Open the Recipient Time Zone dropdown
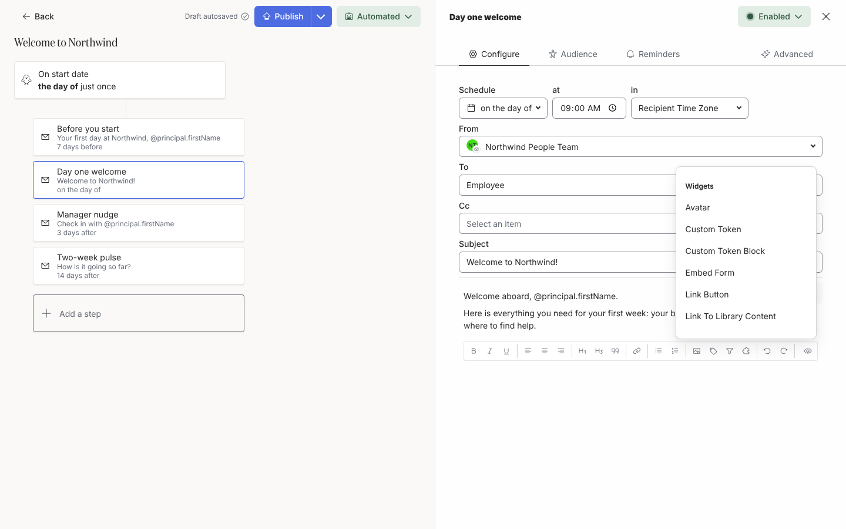 tap(690, 108)
